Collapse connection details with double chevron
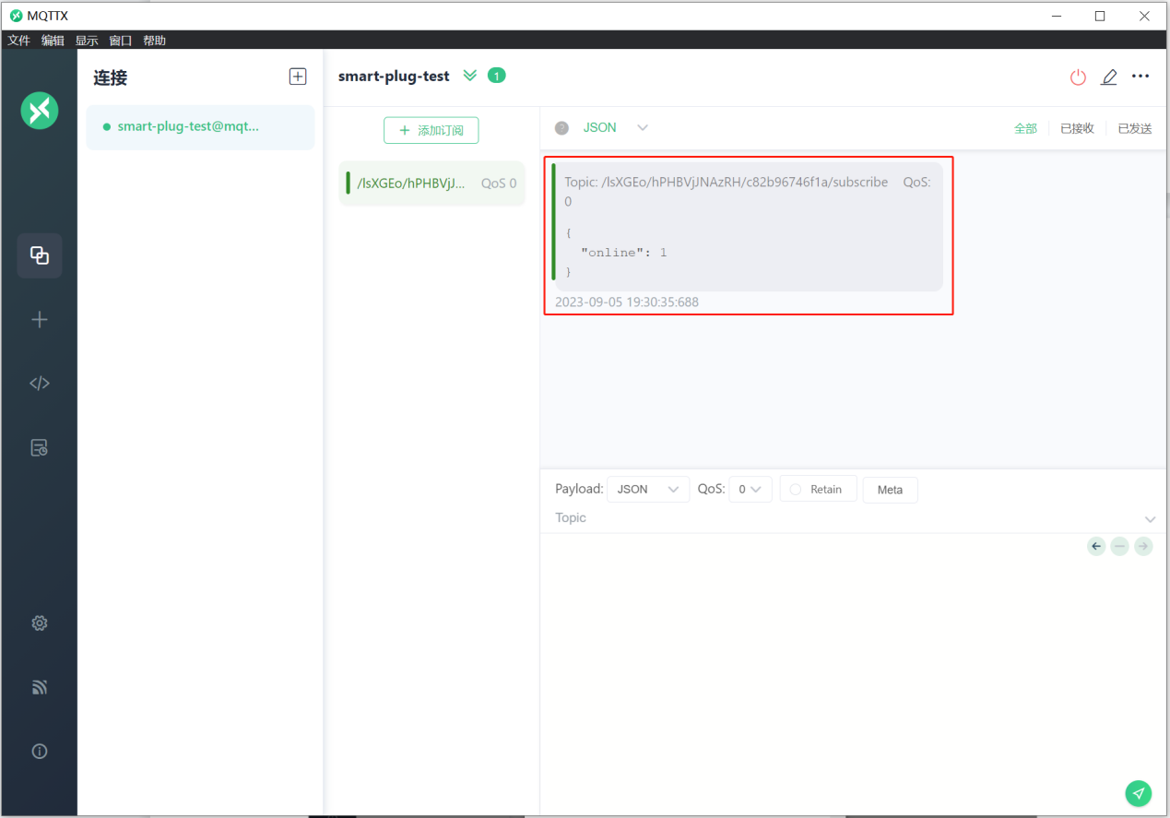 click(x=470, y=76)
